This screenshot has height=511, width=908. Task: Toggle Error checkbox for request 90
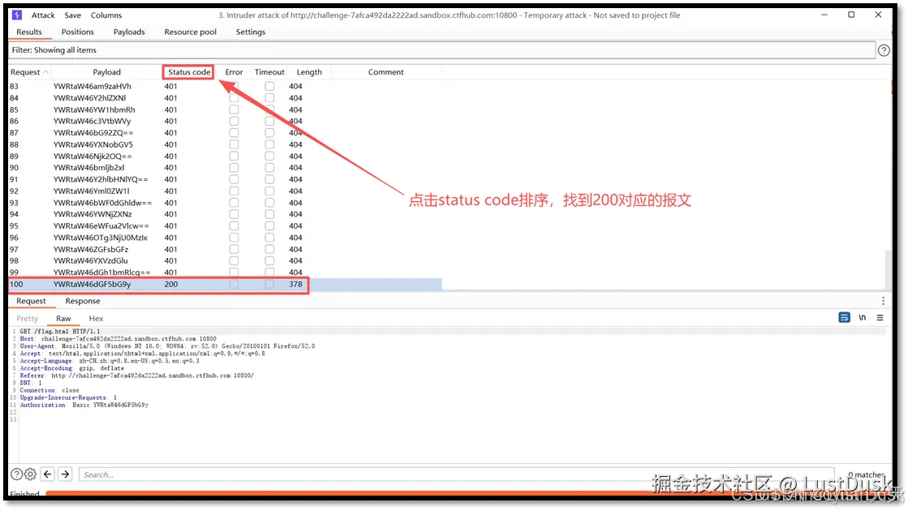point(234,168)
